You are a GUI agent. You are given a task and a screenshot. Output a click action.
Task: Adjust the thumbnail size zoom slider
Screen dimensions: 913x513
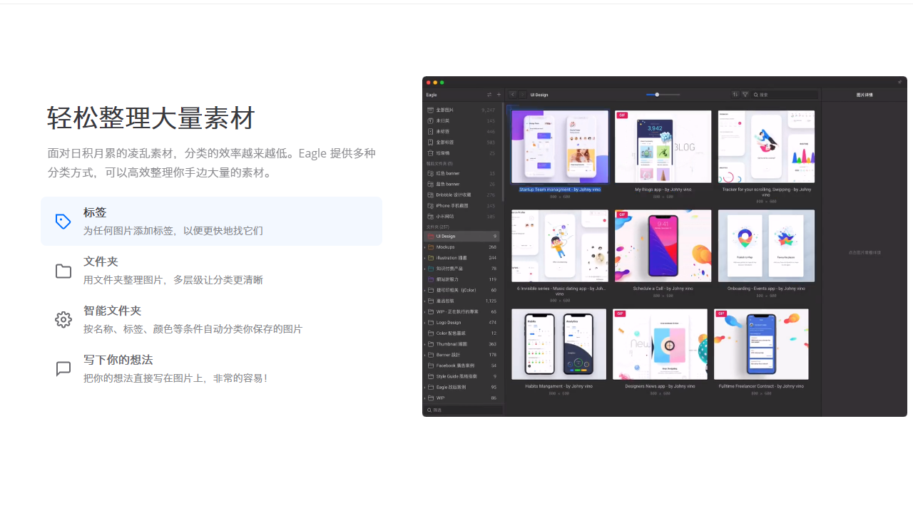pos(657,94)
